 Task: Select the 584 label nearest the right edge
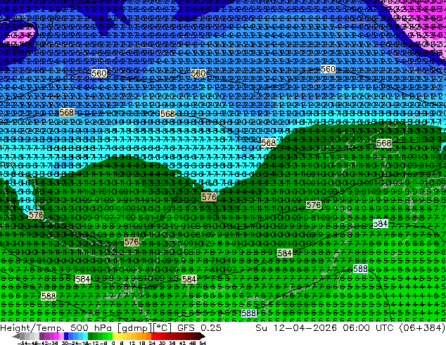coord(381,224)
